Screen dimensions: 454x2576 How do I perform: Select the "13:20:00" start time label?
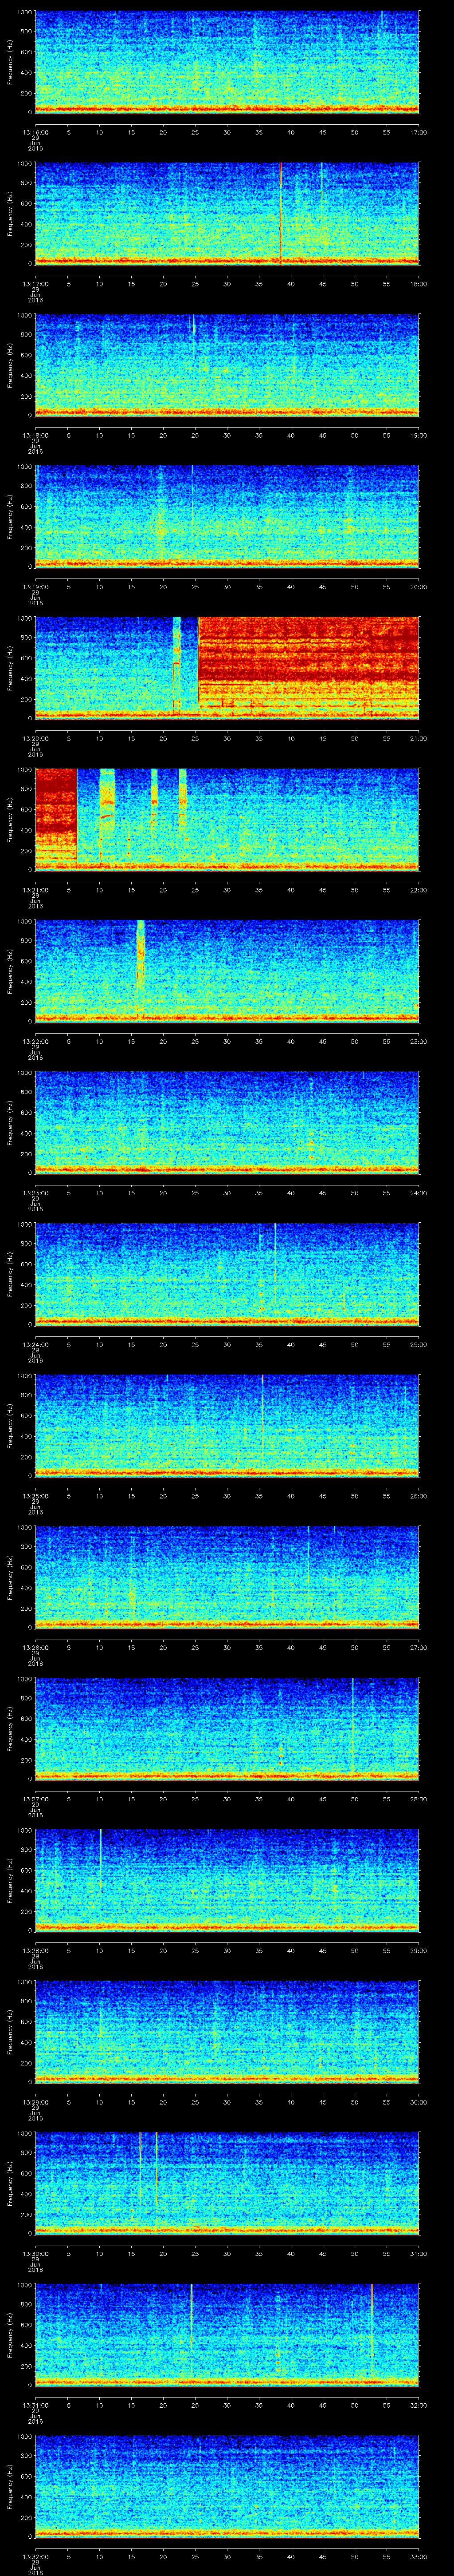pyautogui.click(x=35, y=738)
